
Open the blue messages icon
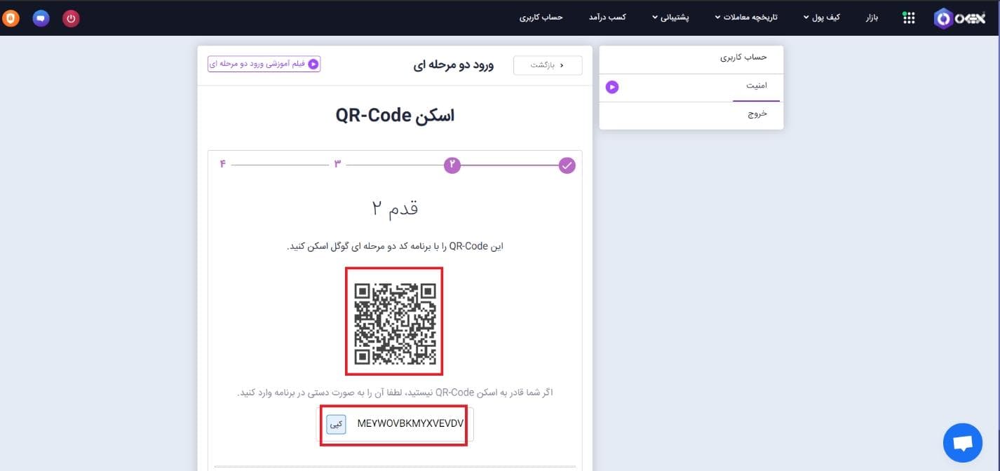[41, 18]
